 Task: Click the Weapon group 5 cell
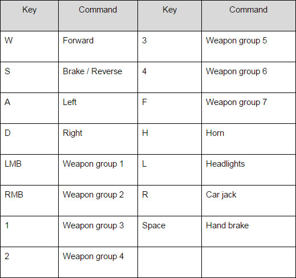pyautogui.click(x=249, y=46)
